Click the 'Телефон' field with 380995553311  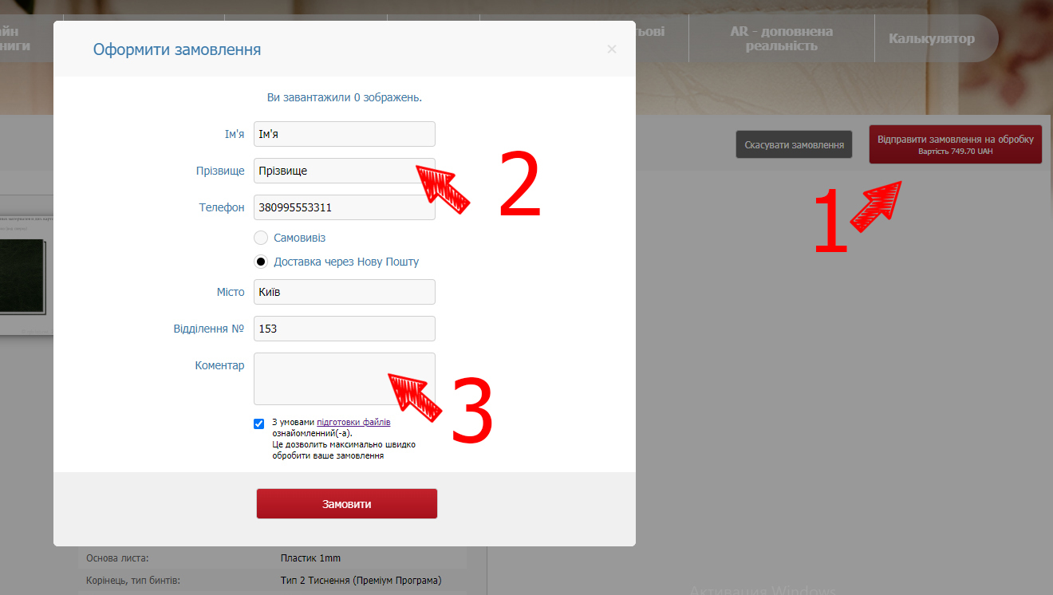click(x=344, y=207)
